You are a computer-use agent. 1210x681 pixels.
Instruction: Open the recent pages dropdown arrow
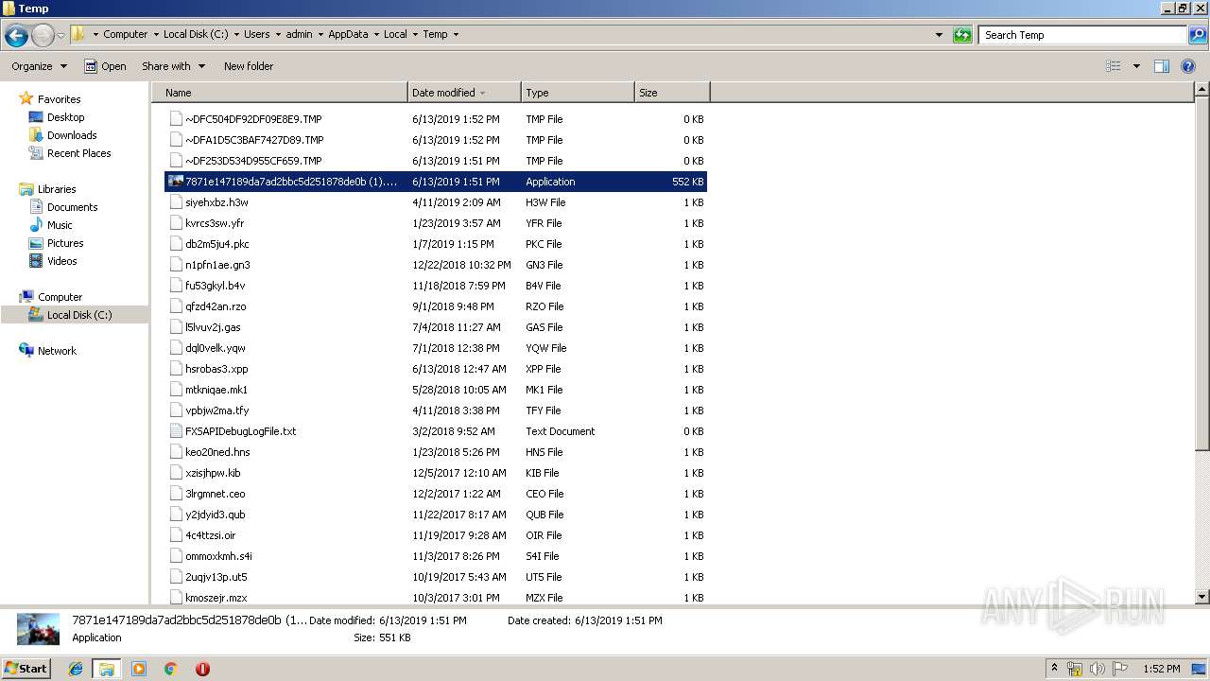click(x=61, y=36)
